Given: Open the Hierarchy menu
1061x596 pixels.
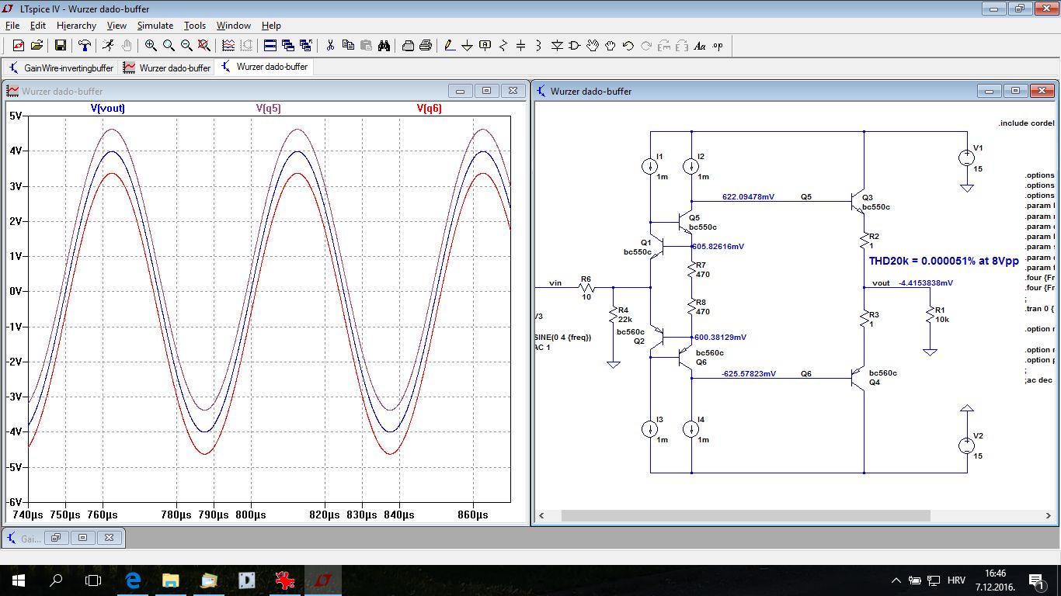Looking at the screenshot, I should point(76,26).
